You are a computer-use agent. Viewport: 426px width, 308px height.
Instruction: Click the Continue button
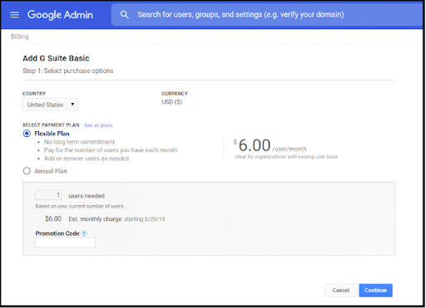click(375, 290)
